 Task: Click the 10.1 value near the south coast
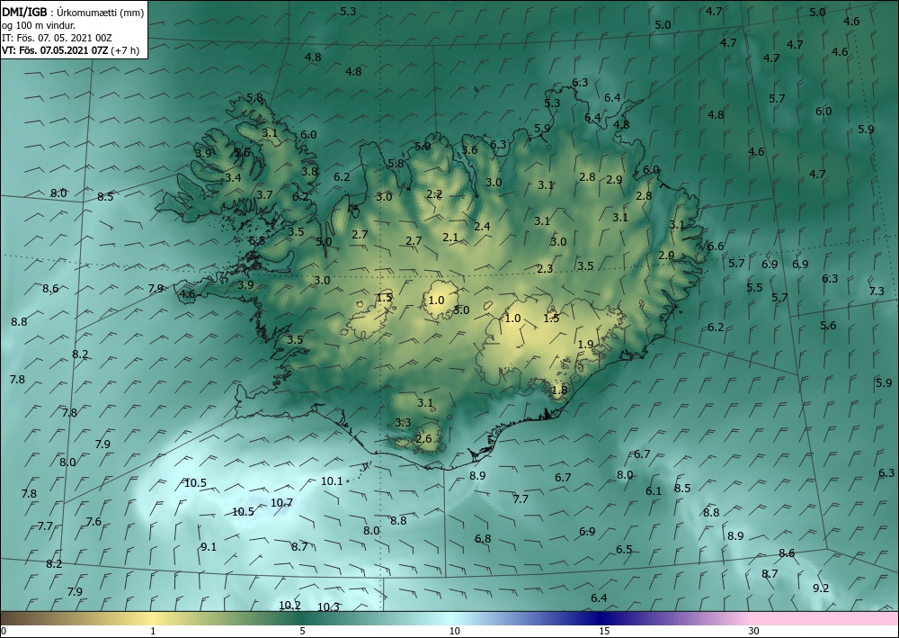(332, 481)
